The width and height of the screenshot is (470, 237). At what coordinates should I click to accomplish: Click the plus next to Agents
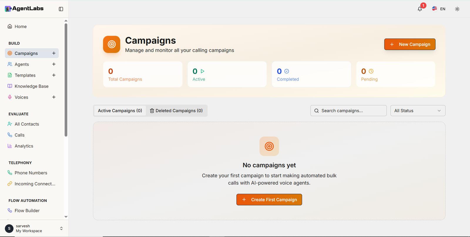point(54,64)
